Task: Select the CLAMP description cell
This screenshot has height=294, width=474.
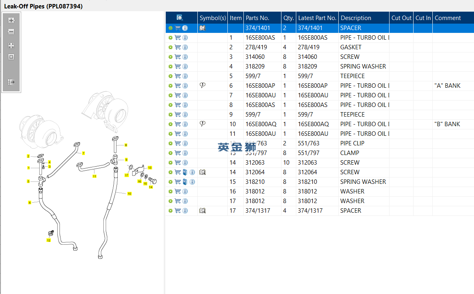Action: (364, 153)
